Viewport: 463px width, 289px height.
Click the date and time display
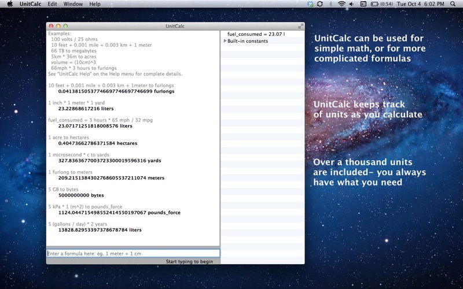point(421,4)
